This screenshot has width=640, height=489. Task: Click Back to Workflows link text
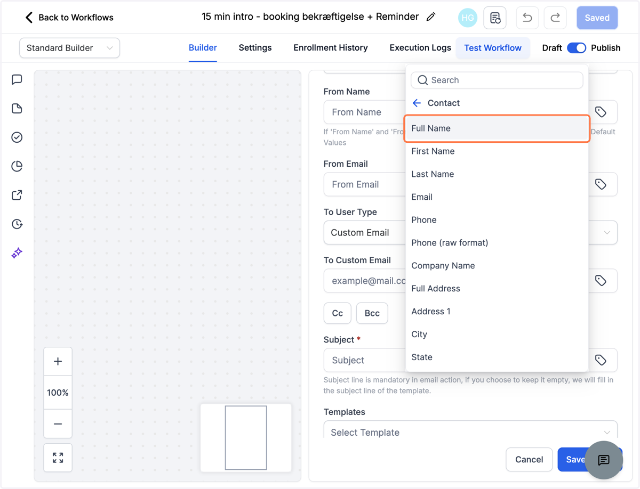point(76,18)
